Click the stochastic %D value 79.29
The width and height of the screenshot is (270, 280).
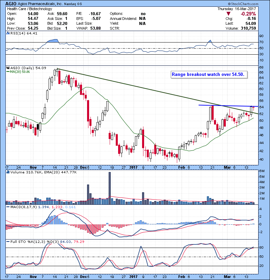(x=79, y=242)
